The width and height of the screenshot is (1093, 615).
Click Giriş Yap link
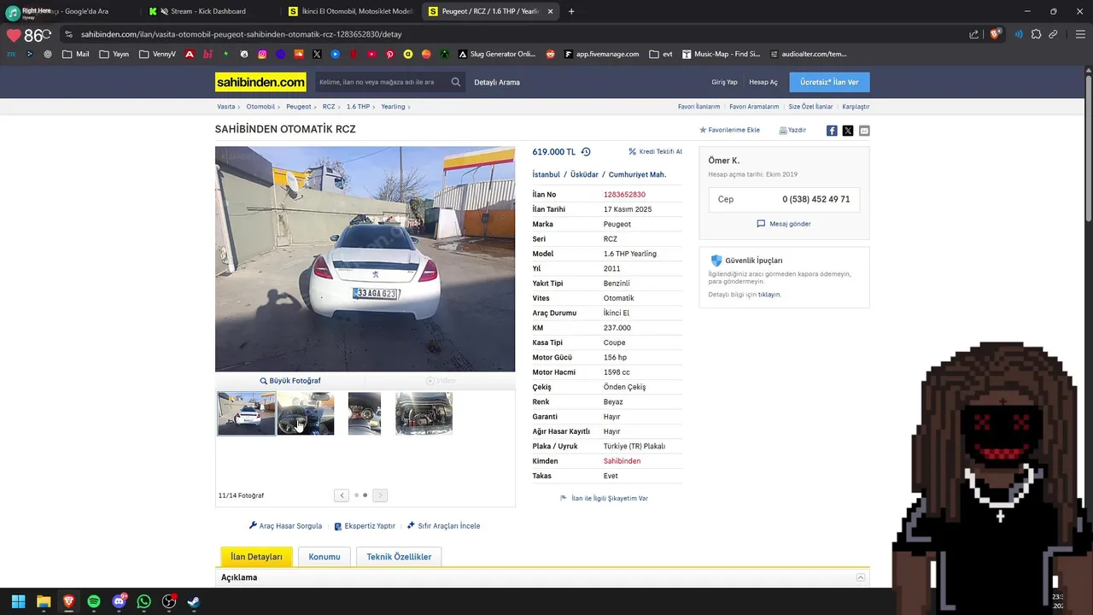[724, 82]
